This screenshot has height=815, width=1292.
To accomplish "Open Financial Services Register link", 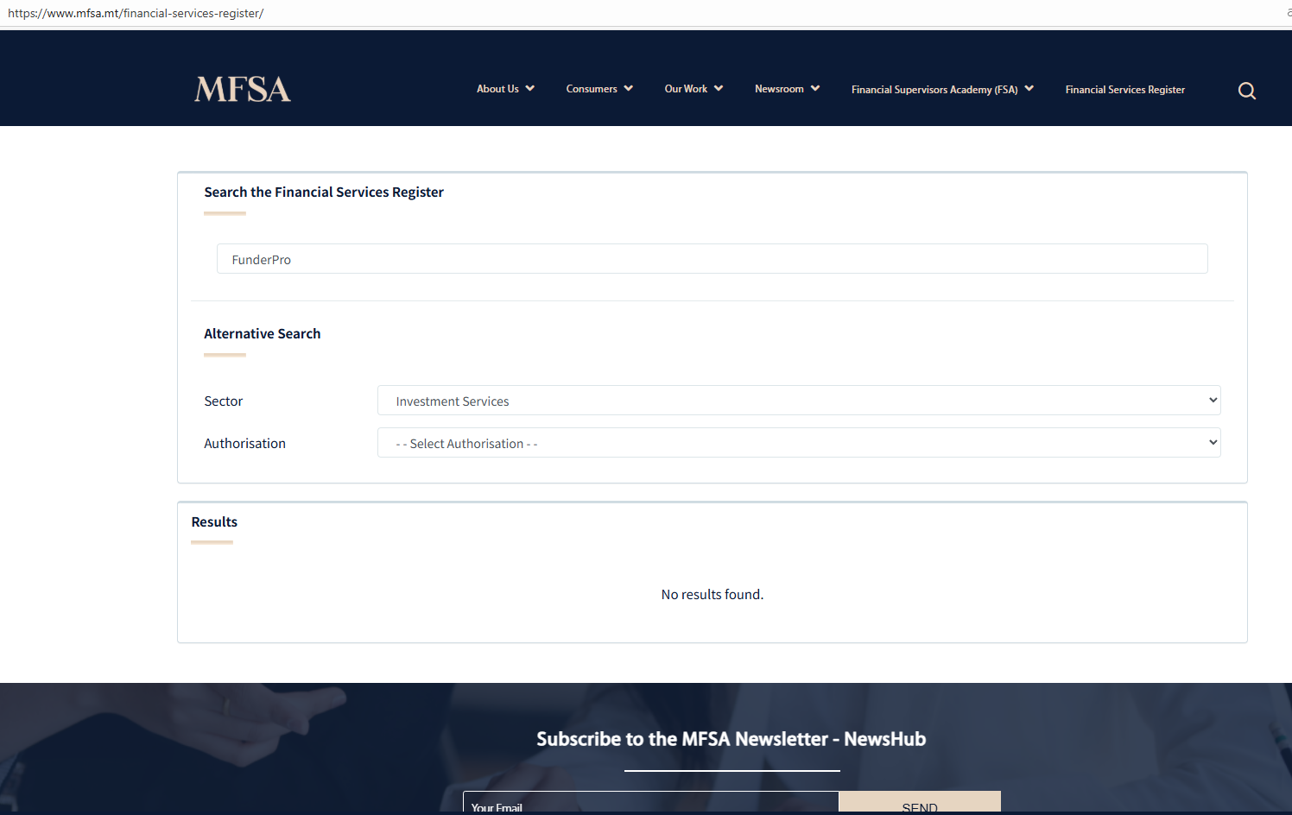I will tap(1124, 90).
